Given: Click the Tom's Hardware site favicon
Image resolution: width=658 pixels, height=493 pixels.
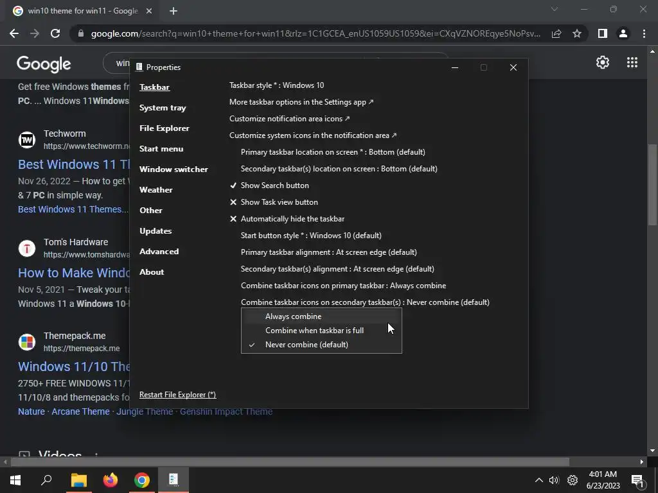Looking at the screenshot, I should coord(27,248).
